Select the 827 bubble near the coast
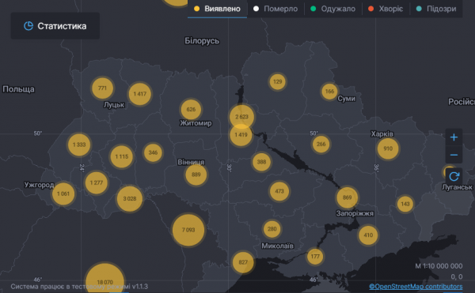This screenshot has height=293, width=475. 243,262
